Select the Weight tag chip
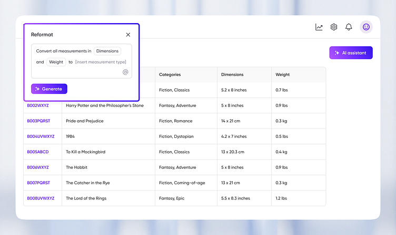 coord(56,62)
